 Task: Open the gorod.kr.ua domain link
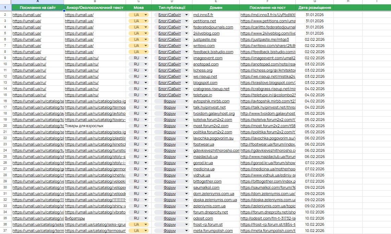[x=203, y=163]
